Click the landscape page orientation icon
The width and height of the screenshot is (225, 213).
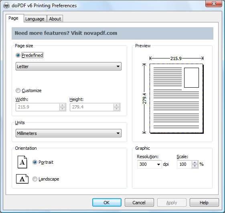pos(22,179)
